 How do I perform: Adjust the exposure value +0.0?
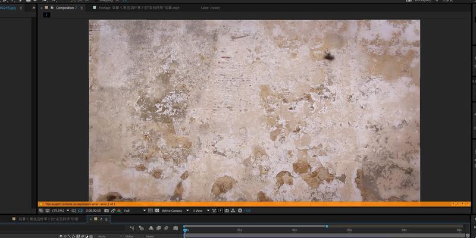[x=247, y=211]
